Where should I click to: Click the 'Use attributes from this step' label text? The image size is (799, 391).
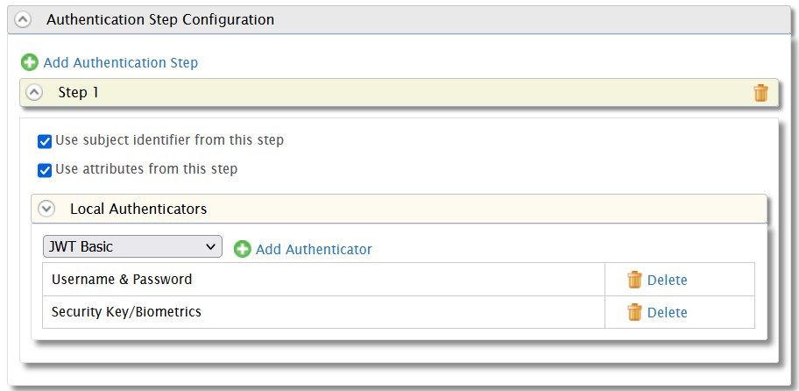pos(146,168)
